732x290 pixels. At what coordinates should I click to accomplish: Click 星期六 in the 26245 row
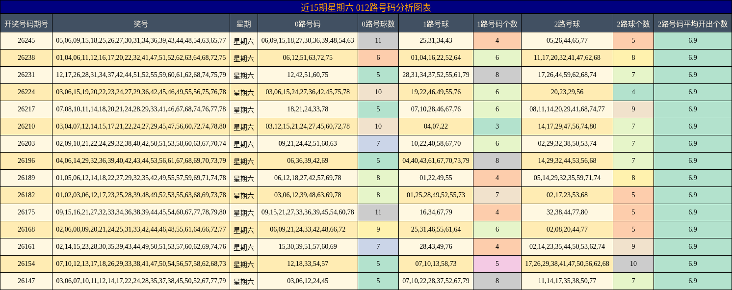click(244, 41)
